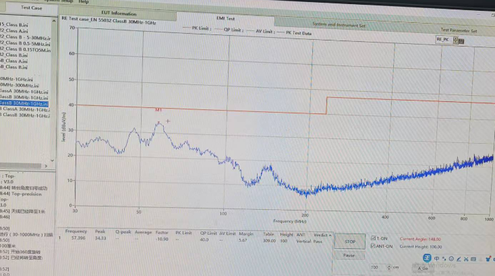Open the shirt skin icon in IME bar
This screenshot has width=495, height=276.
coord(488,259)
